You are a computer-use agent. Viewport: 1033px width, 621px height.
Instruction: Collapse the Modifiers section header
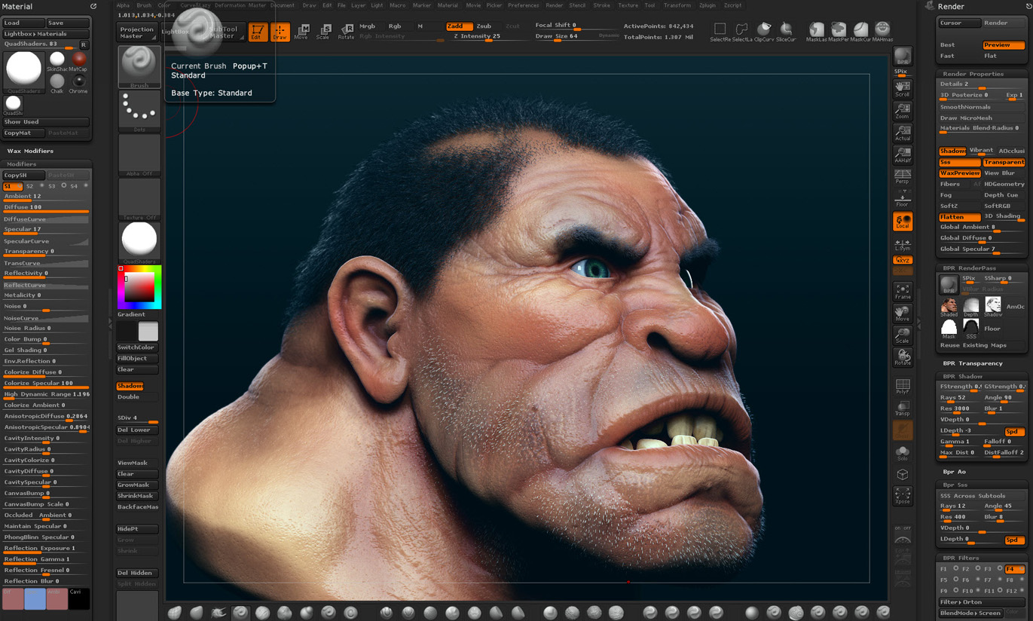click(x=21, y=164)
